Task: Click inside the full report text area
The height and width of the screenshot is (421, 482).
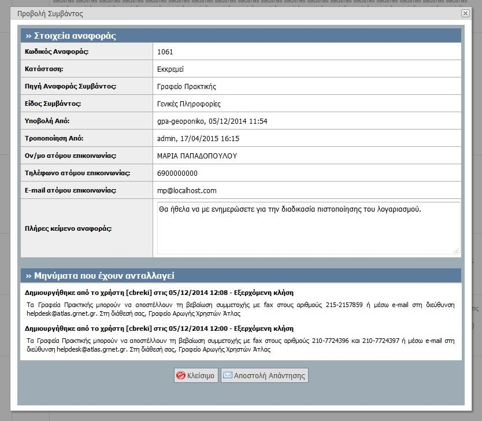Action: (309, 228)
